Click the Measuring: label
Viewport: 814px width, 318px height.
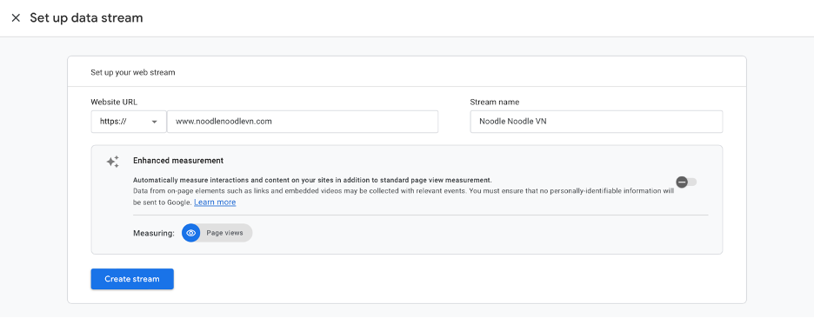pos(154,234)
